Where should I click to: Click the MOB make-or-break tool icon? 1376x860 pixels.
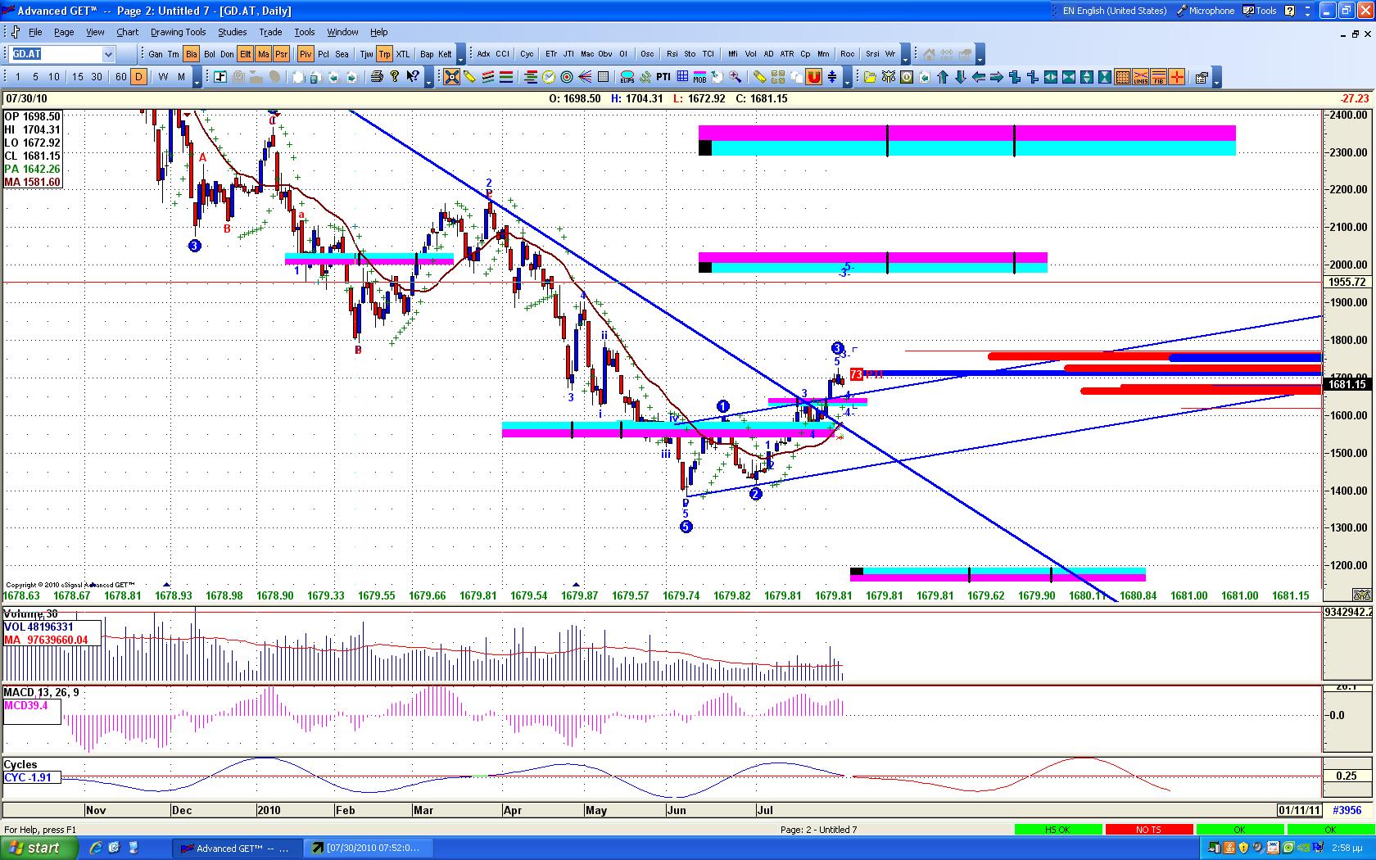[x=699, y=77]
